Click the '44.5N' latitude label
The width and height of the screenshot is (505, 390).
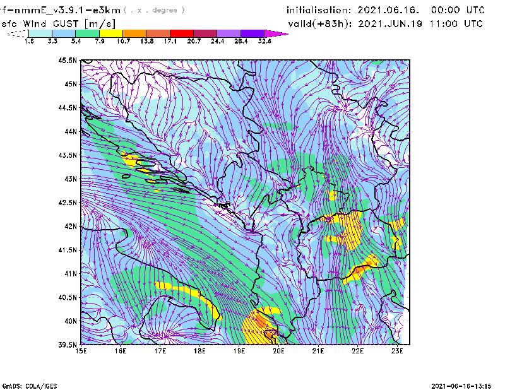68,107
